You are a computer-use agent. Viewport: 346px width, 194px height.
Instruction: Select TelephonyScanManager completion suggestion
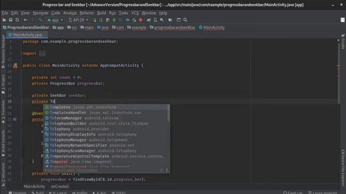(106, 151)
